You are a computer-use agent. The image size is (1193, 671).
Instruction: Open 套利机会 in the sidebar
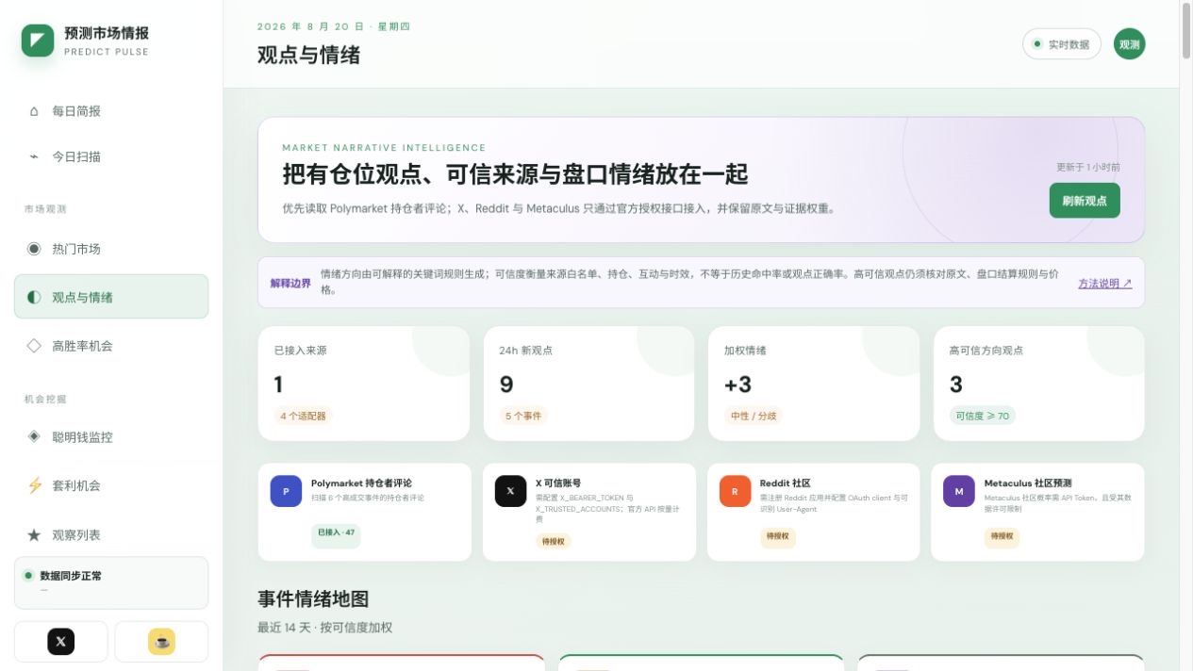(x=111, y=485)
